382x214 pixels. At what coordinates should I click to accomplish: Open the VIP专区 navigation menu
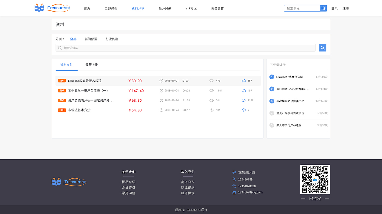[191, 8]
